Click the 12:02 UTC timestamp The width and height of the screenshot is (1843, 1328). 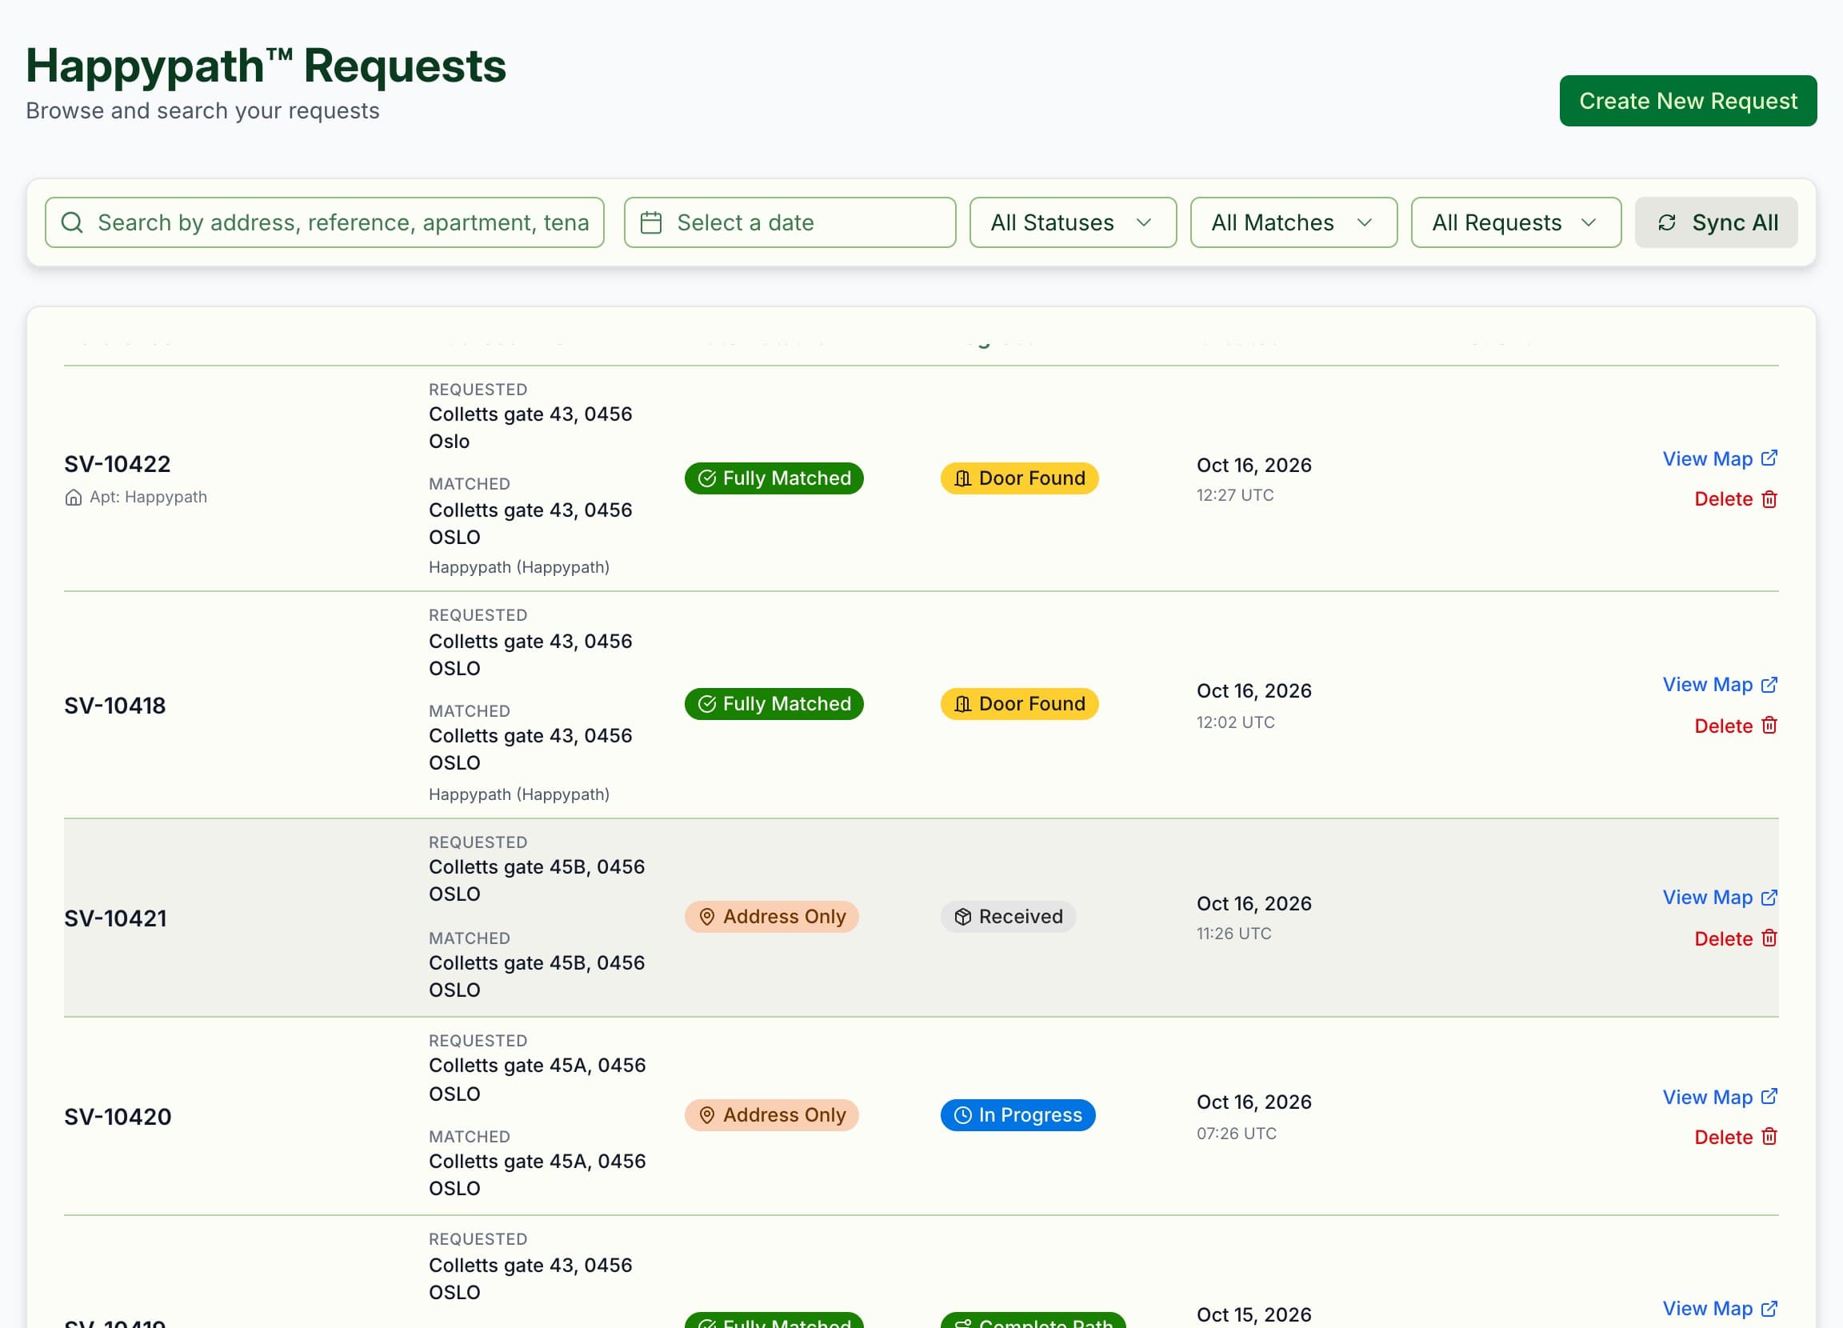1235,722
